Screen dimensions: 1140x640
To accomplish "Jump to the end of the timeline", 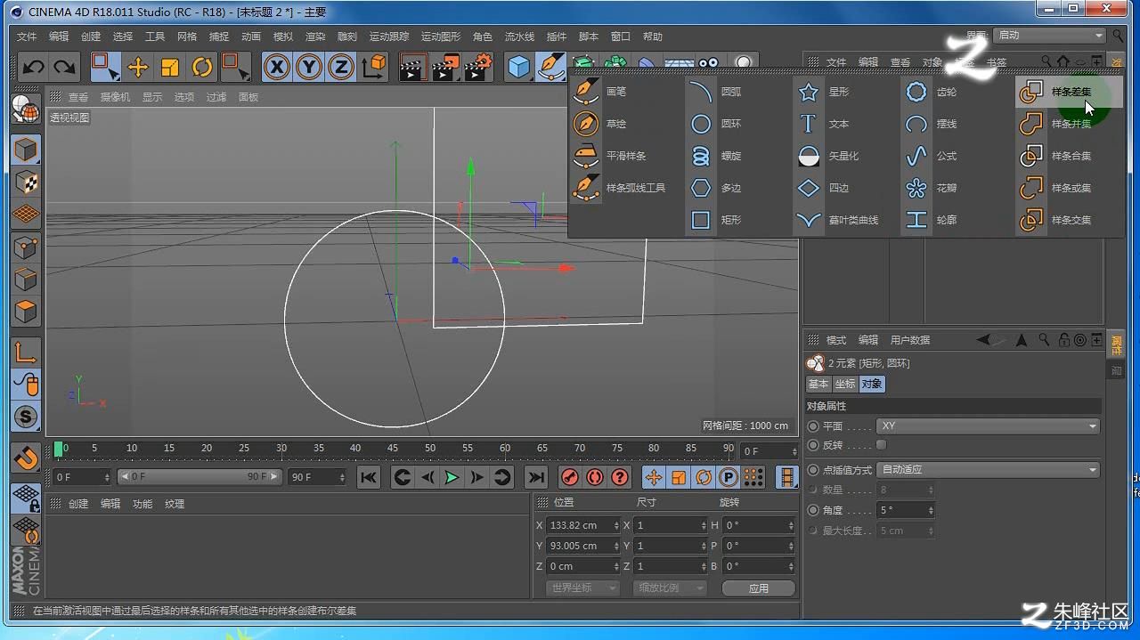I will (x=535, y=477).
